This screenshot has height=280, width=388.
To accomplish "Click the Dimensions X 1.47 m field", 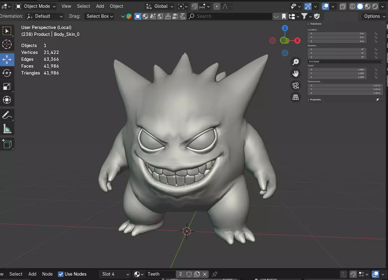I will (x=346, y=85).
